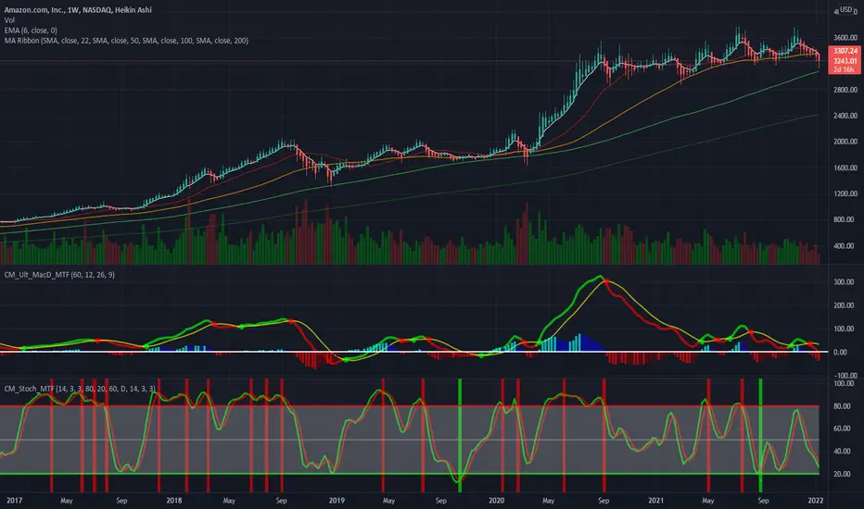Click the 3243.01 price label
Viewport: 864px width, 509px height.
[x=845, y=60]
